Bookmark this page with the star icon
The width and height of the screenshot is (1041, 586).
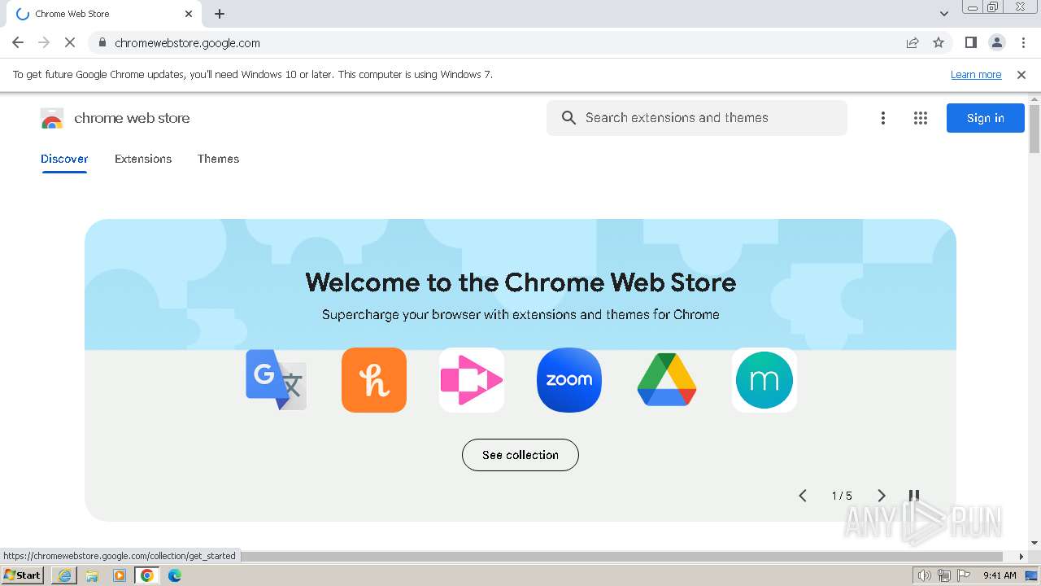939,42
